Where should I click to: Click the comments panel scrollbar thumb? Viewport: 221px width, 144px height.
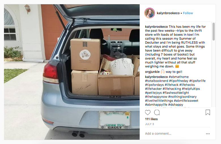pyautogui.click(x=214, y=31)
